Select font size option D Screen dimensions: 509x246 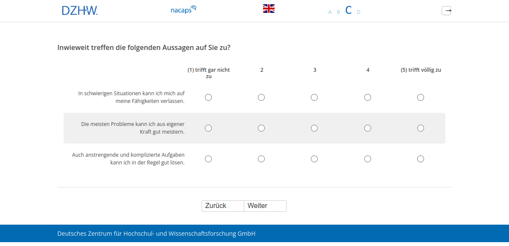[x=359, y=12]
